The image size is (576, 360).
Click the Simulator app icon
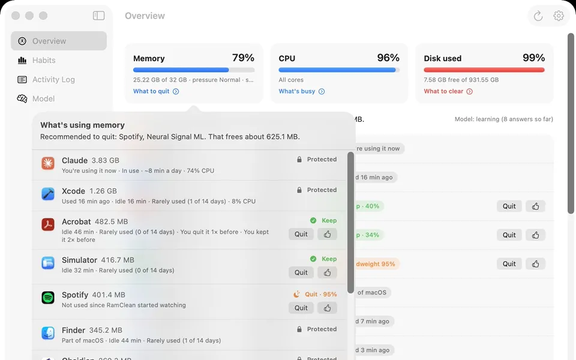click(x=48, y=263)
